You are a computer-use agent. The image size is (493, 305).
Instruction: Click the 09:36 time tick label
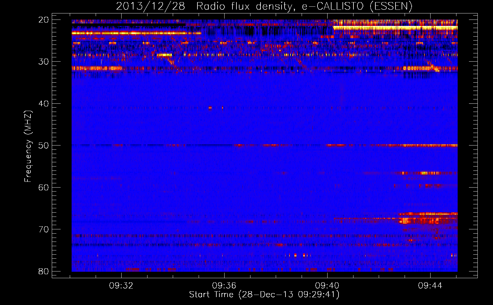224,286
